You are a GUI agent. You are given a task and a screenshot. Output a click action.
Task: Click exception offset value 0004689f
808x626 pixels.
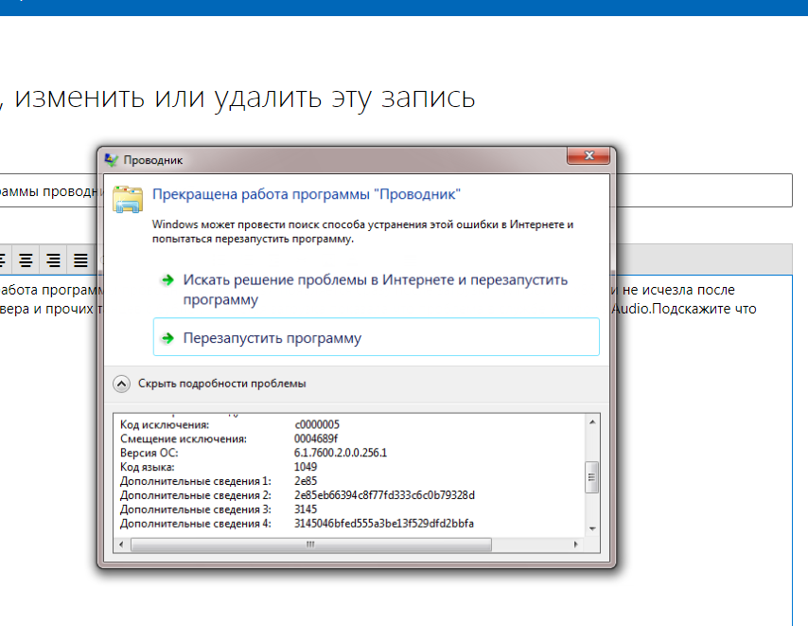coord(316,438)
